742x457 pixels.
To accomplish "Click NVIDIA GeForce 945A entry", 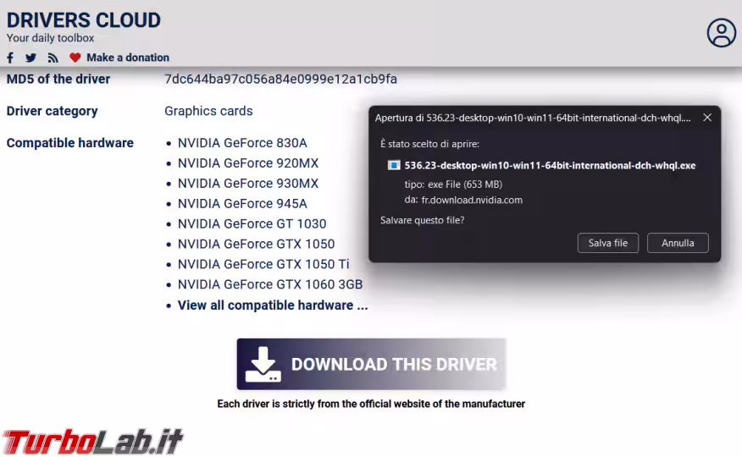I will 242,204.
